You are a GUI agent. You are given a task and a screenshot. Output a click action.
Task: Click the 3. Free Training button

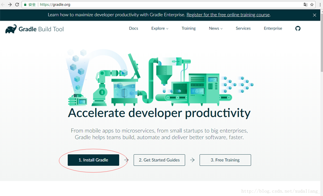pyautogui.click(x=225, y=160)
